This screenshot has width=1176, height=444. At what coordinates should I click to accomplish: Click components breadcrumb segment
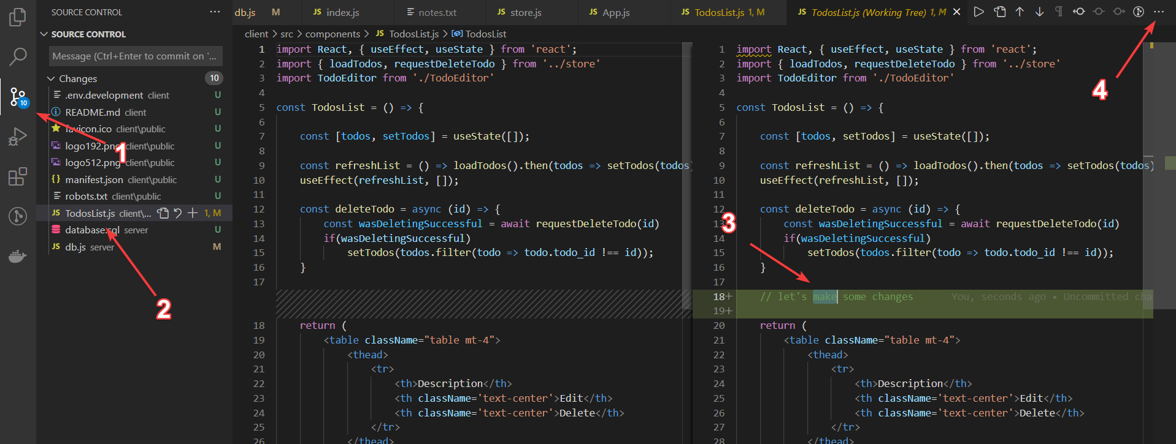coord(332,34)
